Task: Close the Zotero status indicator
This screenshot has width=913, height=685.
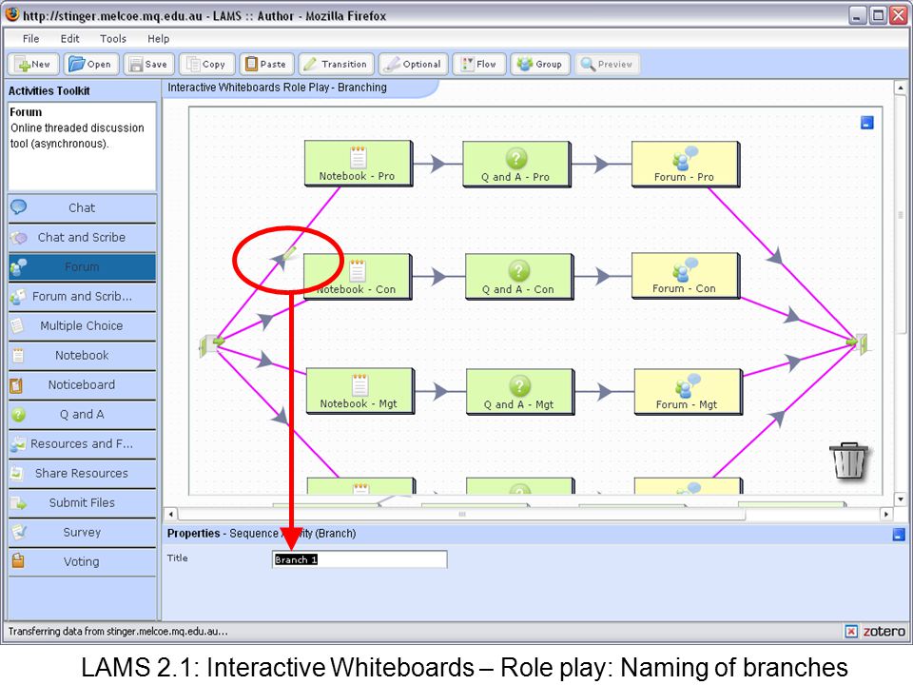Action: pyautogui.click(x=851, y=632)
